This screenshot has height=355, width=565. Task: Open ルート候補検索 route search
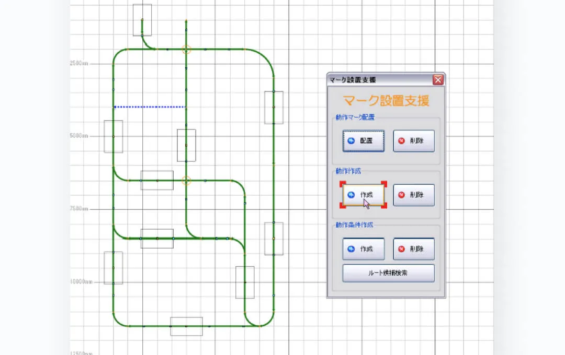pos(388,273)
